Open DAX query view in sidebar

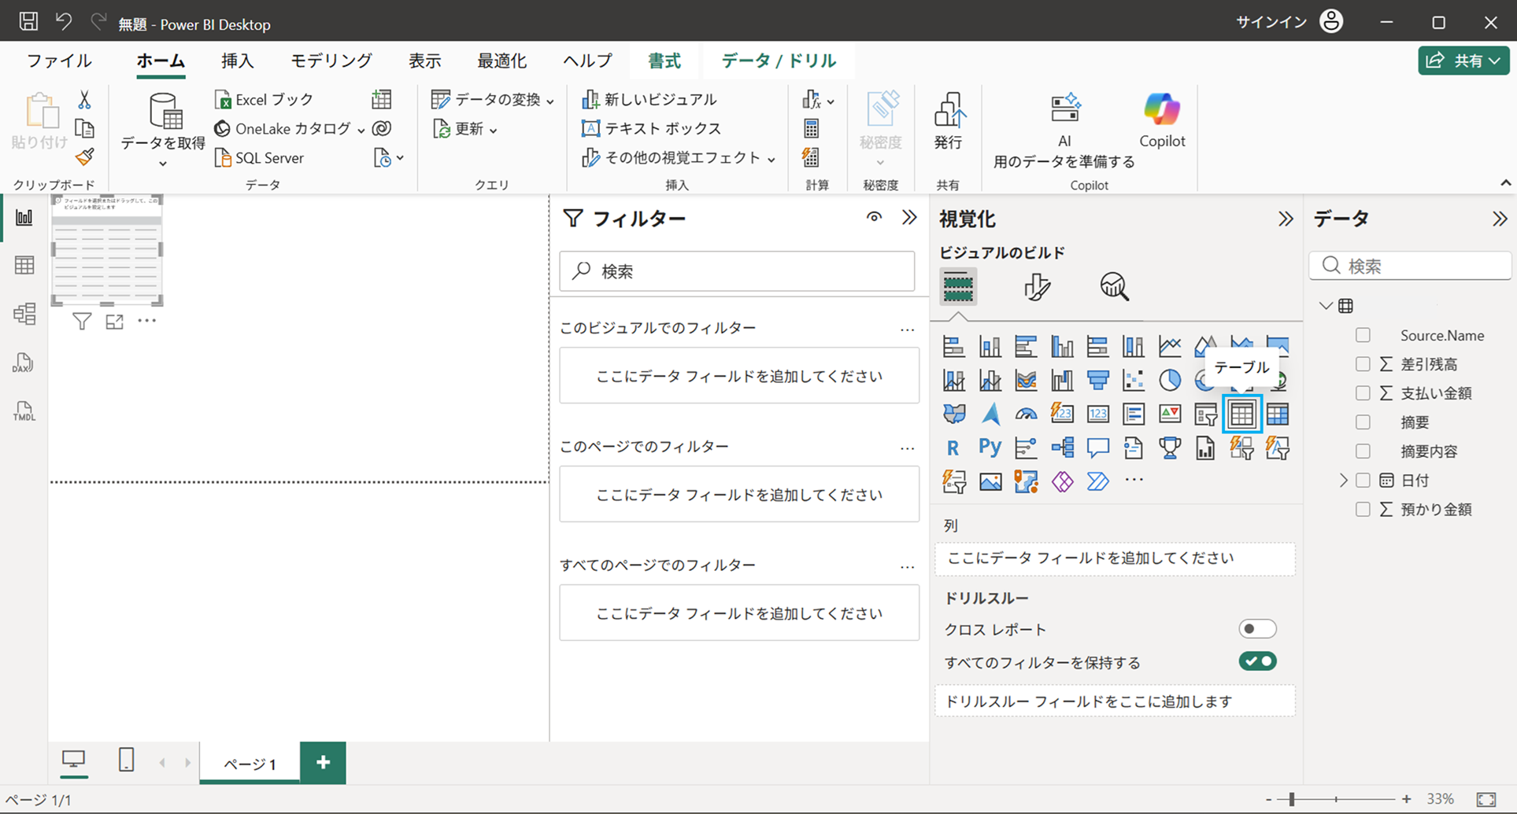pos(24,363)
